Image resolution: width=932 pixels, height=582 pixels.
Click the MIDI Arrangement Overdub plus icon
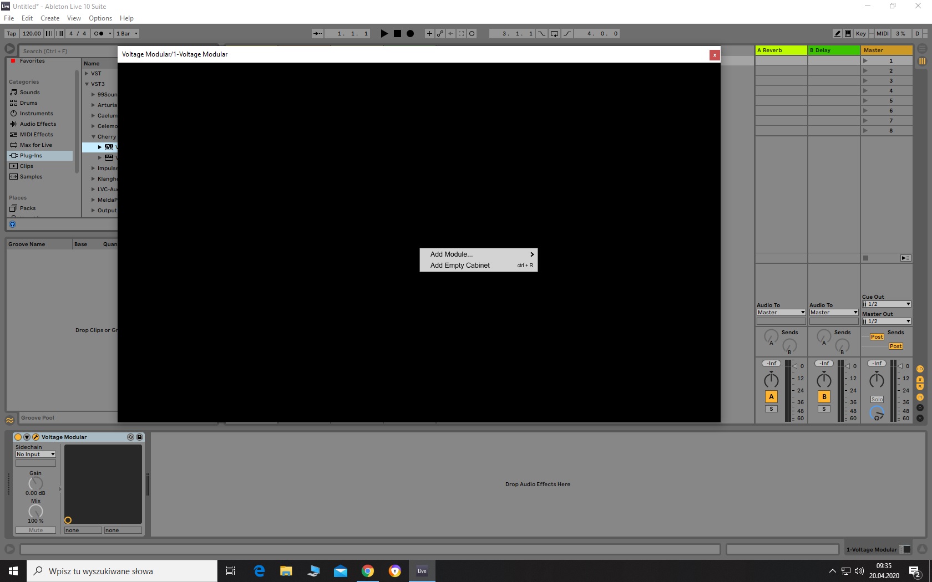(429, 33)
